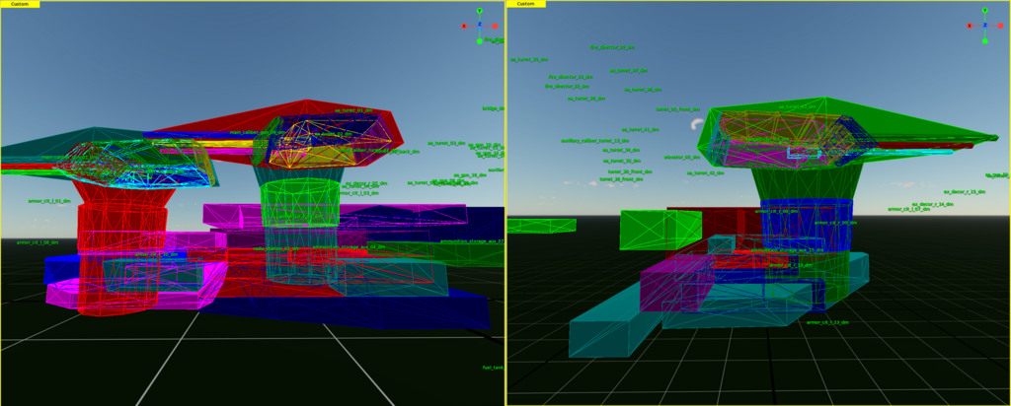
Task: Select the aa_decor_r_15_dm label
Action: tap(964, 192)
